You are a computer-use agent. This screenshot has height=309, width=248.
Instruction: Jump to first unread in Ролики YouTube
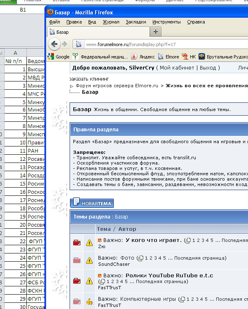coord(100,276)
